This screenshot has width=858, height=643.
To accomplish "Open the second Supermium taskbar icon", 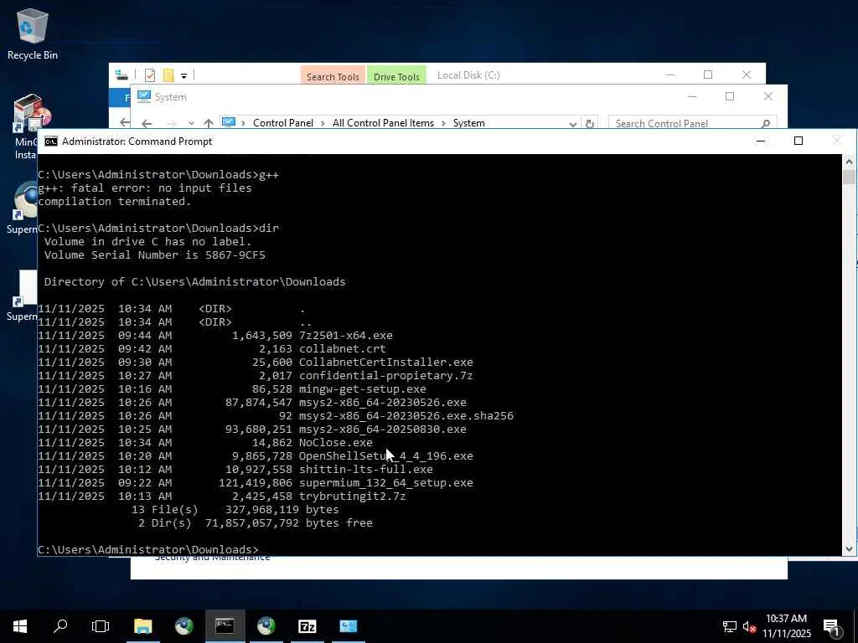I will tap(266, 626).
